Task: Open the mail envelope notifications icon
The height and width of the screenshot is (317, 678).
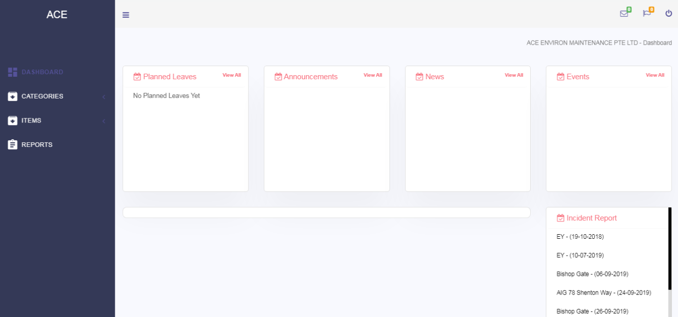Action: tap(624, 14)
